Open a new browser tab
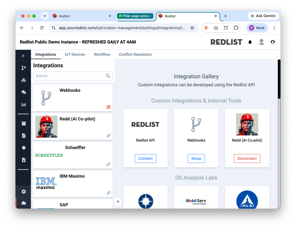Screen dimensions: 296x229 (225, 16)
